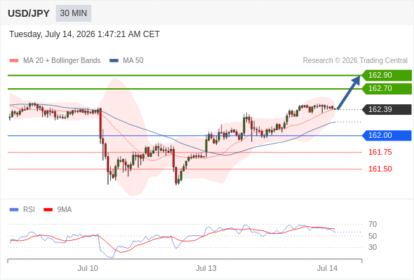This screenshot has width=414, height=280.
Task: Click the 30 MIN timeframe button
Action: pos(74,13)
